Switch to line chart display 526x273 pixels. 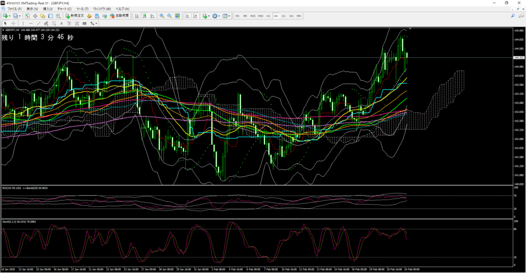pos(152,16)
